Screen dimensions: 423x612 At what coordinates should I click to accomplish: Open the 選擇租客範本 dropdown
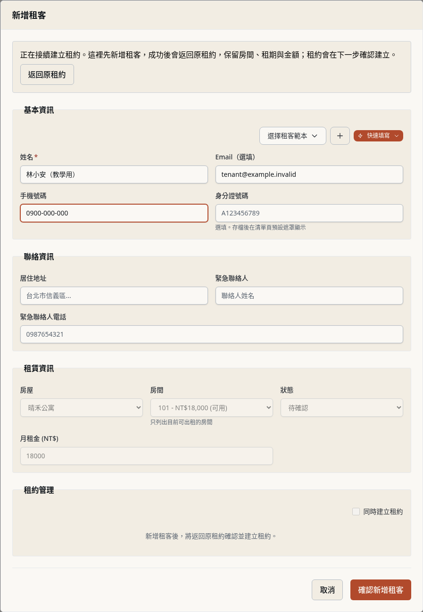pos(292,136)
